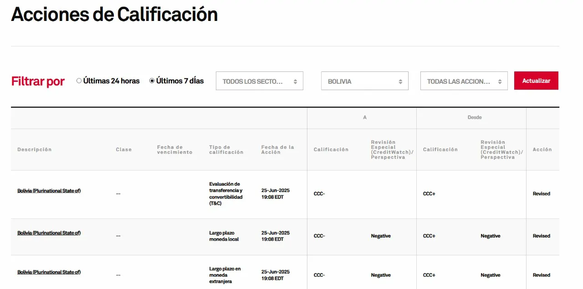The image size is (583, 289).
Task: Open Bolivia link in moneda extranjera row
Action: (x=49, y=272)
